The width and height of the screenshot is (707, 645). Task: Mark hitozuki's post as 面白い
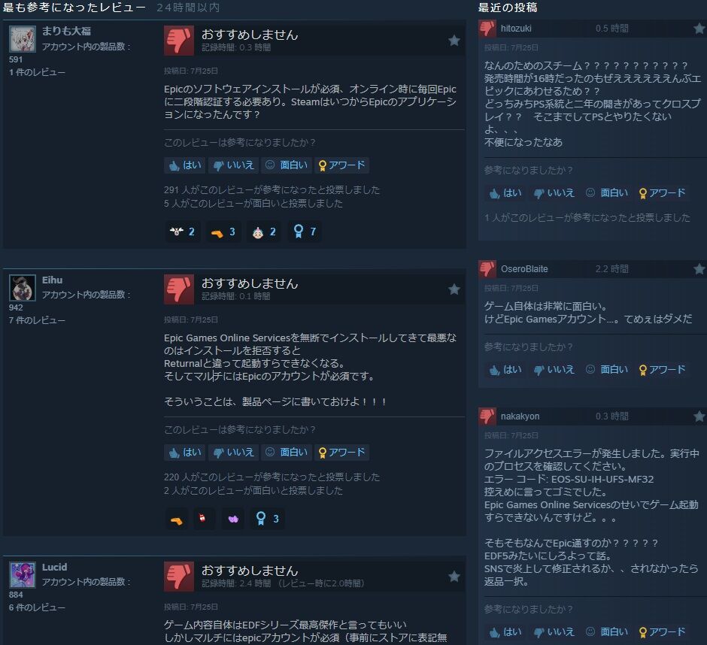[607, 193]
